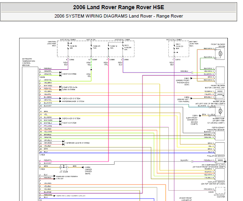
Task: Click the 'WIPER/WASHER SYSTEM' reference label
Action: coord(73,101)
